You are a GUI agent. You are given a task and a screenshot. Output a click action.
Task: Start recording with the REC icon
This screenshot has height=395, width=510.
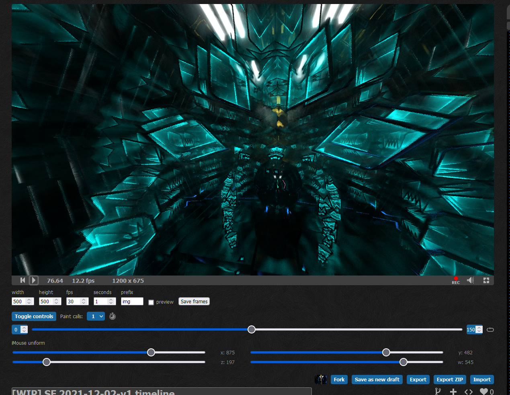pos(455,280)
